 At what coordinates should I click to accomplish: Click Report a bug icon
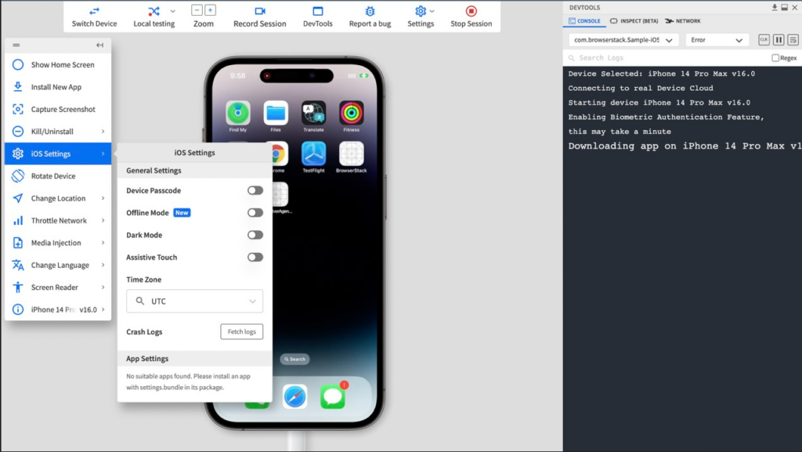coord(370,11)
